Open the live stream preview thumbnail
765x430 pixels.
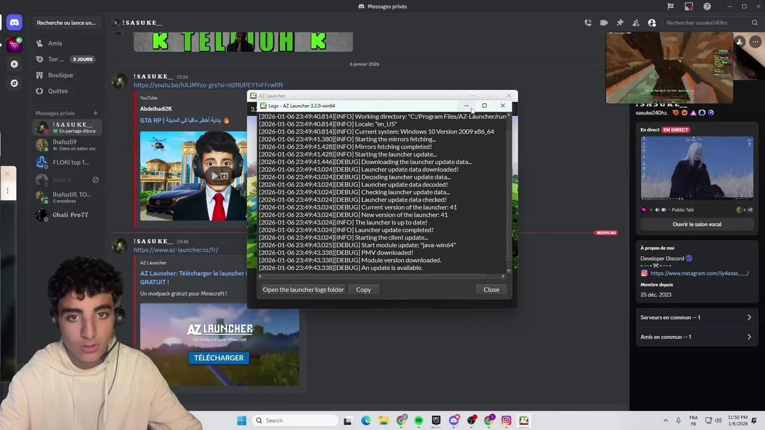pyautogui.click(x=697, y=168)
